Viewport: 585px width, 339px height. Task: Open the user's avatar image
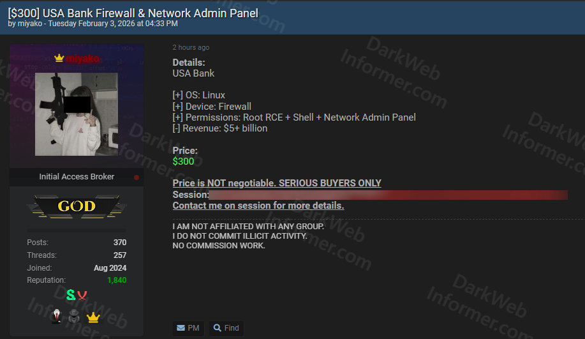point(77,114)
